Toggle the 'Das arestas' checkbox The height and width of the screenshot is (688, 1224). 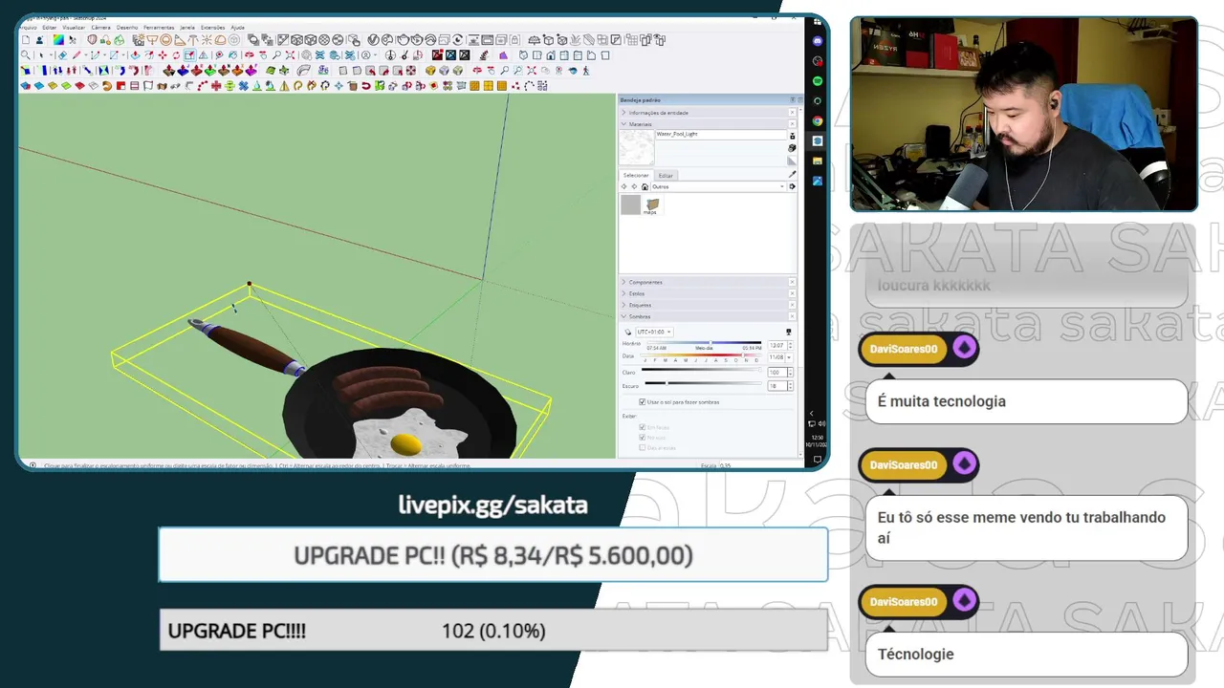pos(642,447)
